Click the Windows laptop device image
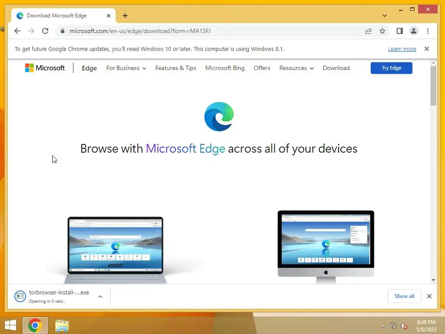Screen dimensions: 445x334 (x=115, y=249)
